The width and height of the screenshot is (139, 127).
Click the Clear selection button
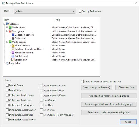(126, 87)
